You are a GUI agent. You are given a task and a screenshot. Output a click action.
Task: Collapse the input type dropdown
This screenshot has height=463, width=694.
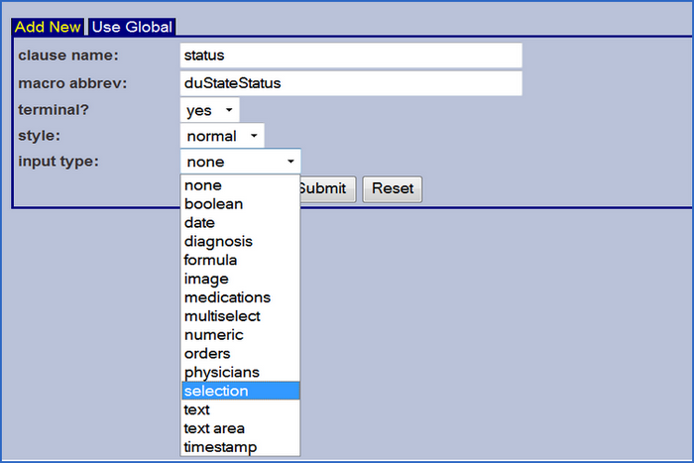tap(240, 162)
